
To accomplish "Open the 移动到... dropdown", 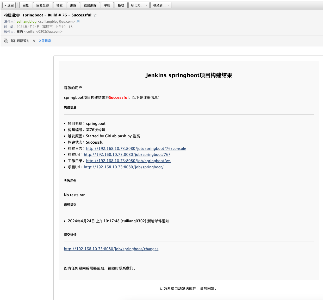I will click(x=161, y=5).
